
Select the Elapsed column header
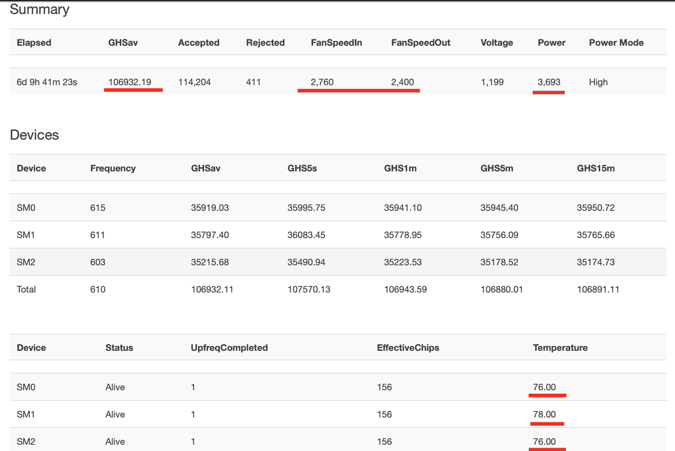[x=34, y=43]
